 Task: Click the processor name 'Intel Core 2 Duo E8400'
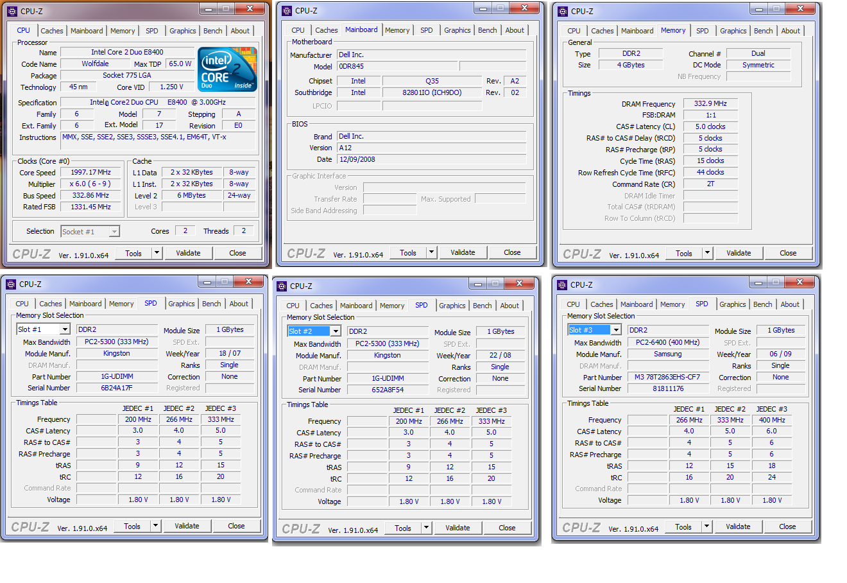[127, 52]
